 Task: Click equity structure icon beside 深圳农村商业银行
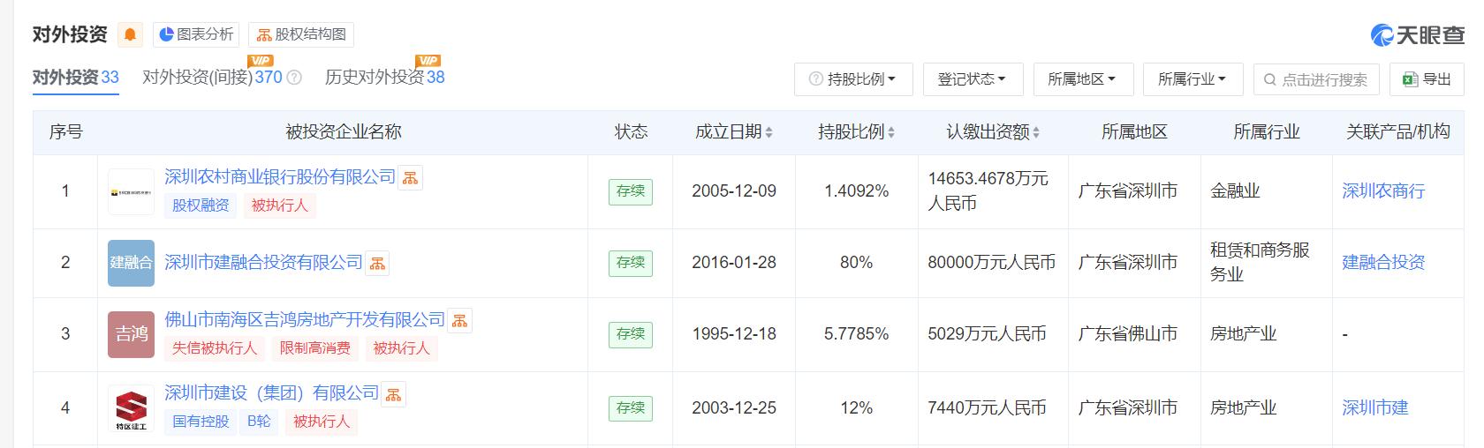click(x=410, y=178)
